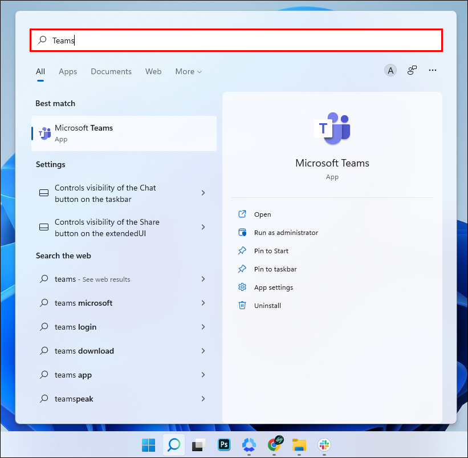Select 'teamspeak' web suggestion
This screenshot has height=458, width=468.
click(x=124, y=399)
